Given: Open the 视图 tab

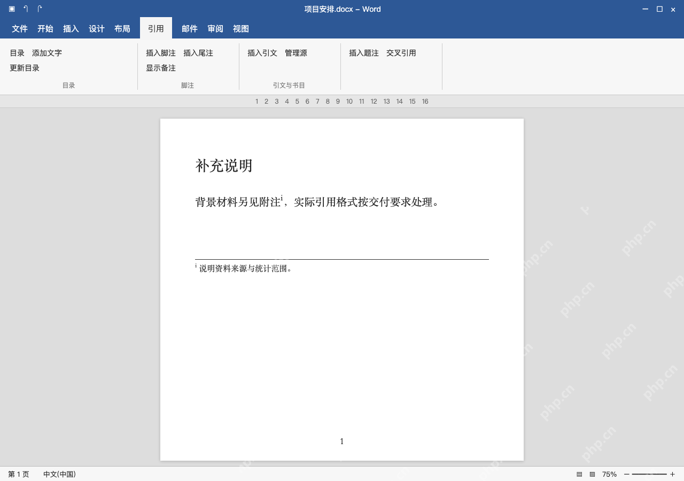Looking at the screenshot, I should coord(241,29).
